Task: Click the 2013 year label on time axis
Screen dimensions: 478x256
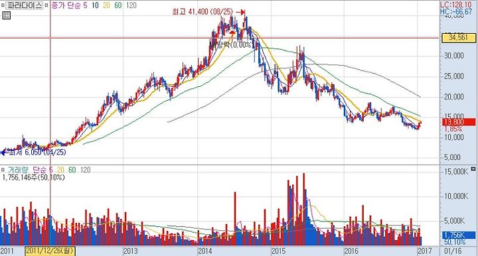Action: coord(131,251)
